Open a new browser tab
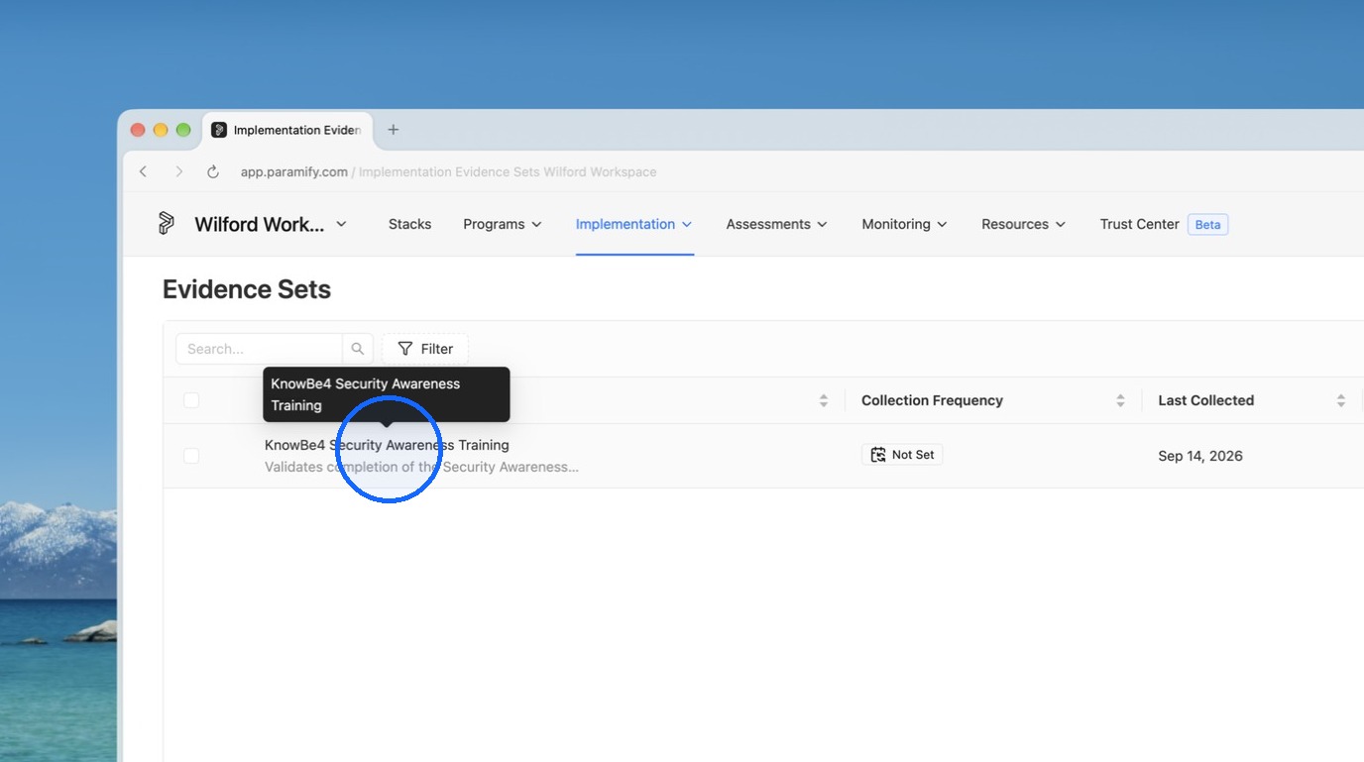Viewport: 1364px width, 762px height. 394,130
